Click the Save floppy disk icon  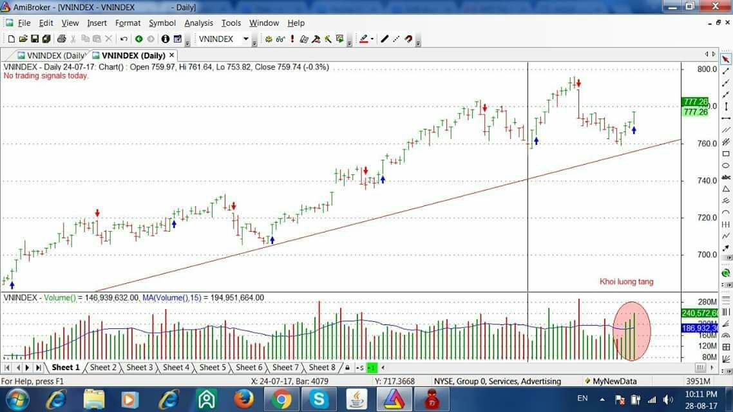pos(35,39)
